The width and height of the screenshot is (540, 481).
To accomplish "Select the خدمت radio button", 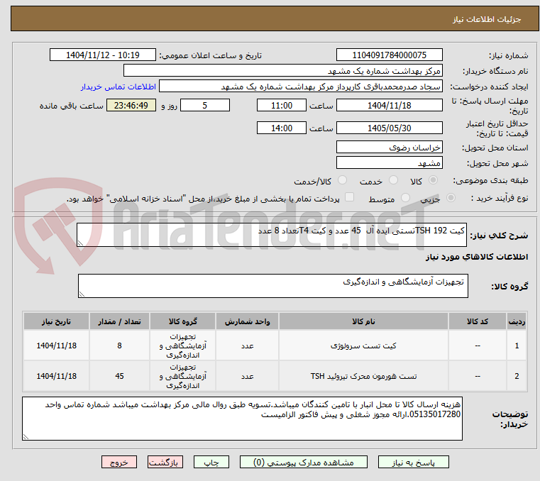I will pyautogui.click(x=393, y=180).
